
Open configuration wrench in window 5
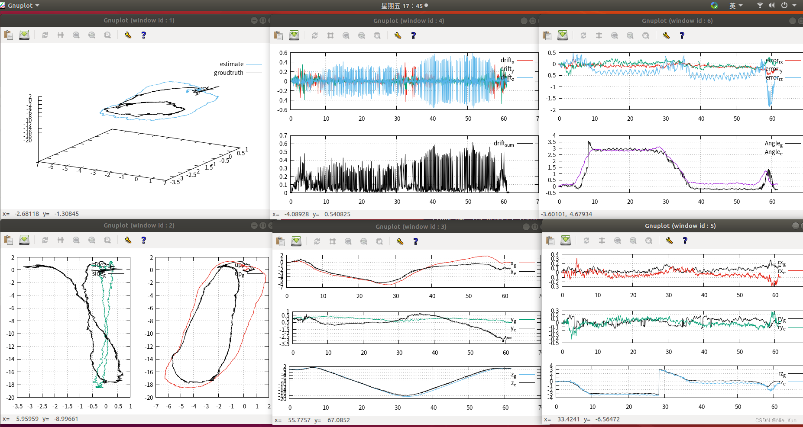[669, 241]
